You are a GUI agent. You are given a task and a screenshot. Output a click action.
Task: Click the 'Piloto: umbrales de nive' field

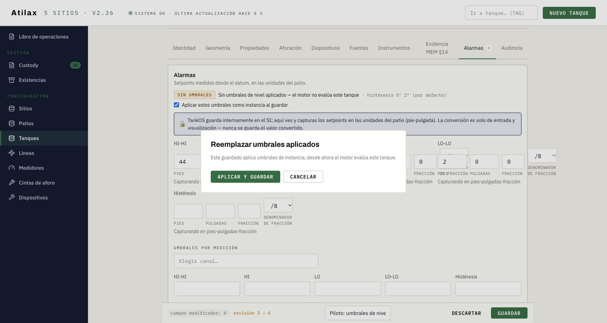(358, 313)
